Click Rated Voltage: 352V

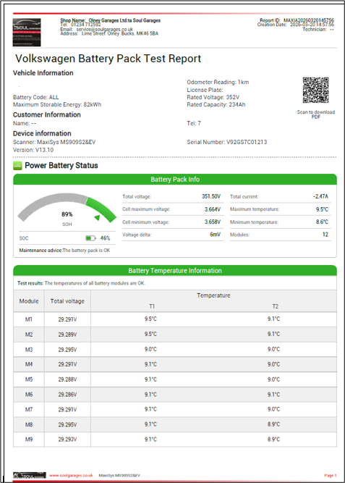[x=213, y=97]
